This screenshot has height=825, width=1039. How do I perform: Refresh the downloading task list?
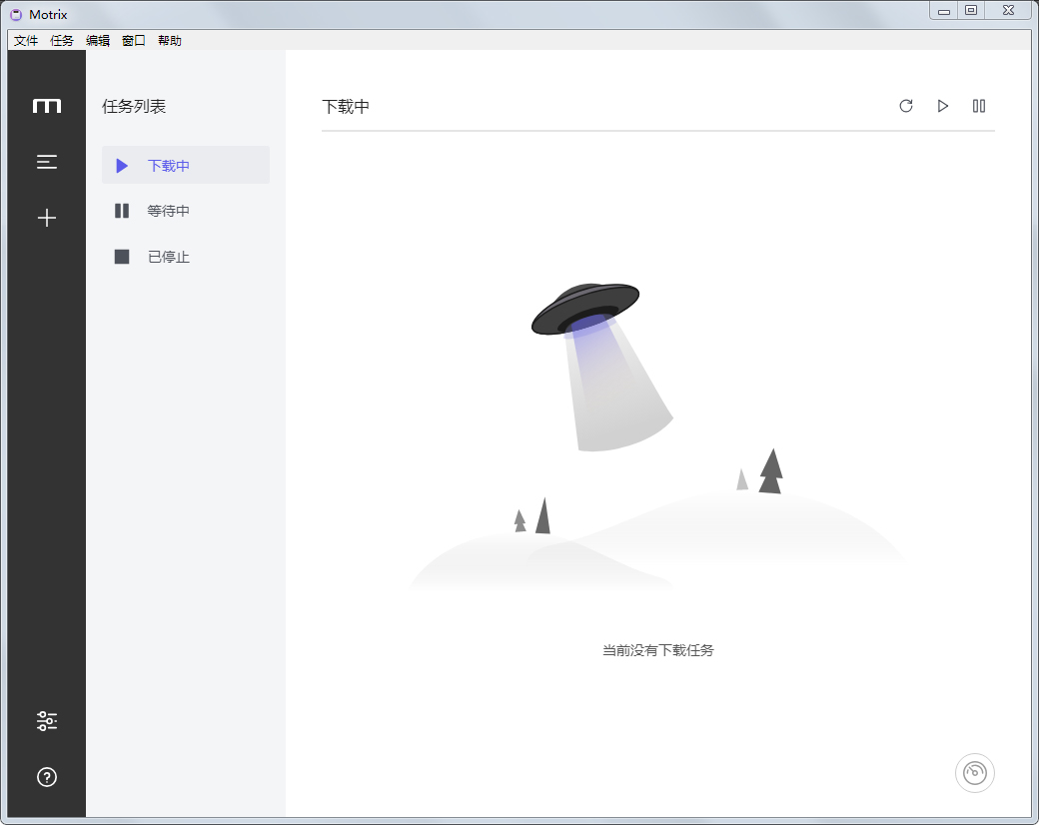(906, 106)
